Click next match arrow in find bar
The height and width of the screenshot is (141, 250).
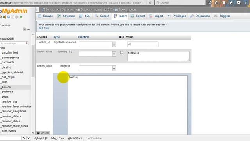click(x=29, y=138)
